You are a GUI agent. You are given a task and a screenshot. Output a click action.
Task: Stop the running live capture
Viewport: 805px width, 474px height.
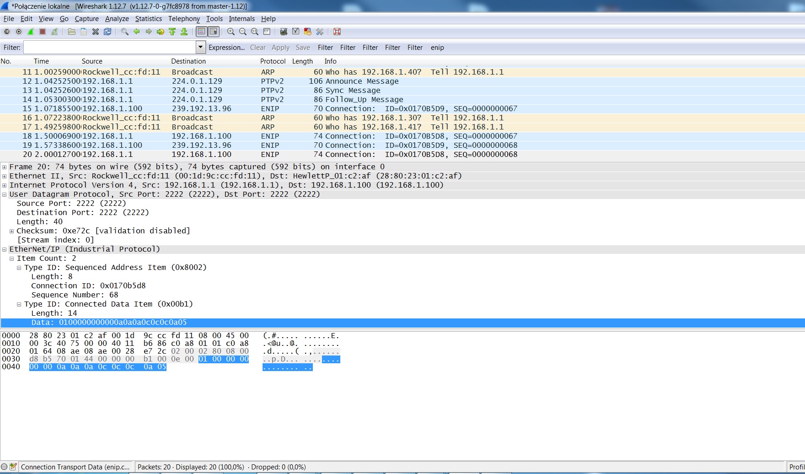coord(43,32)
